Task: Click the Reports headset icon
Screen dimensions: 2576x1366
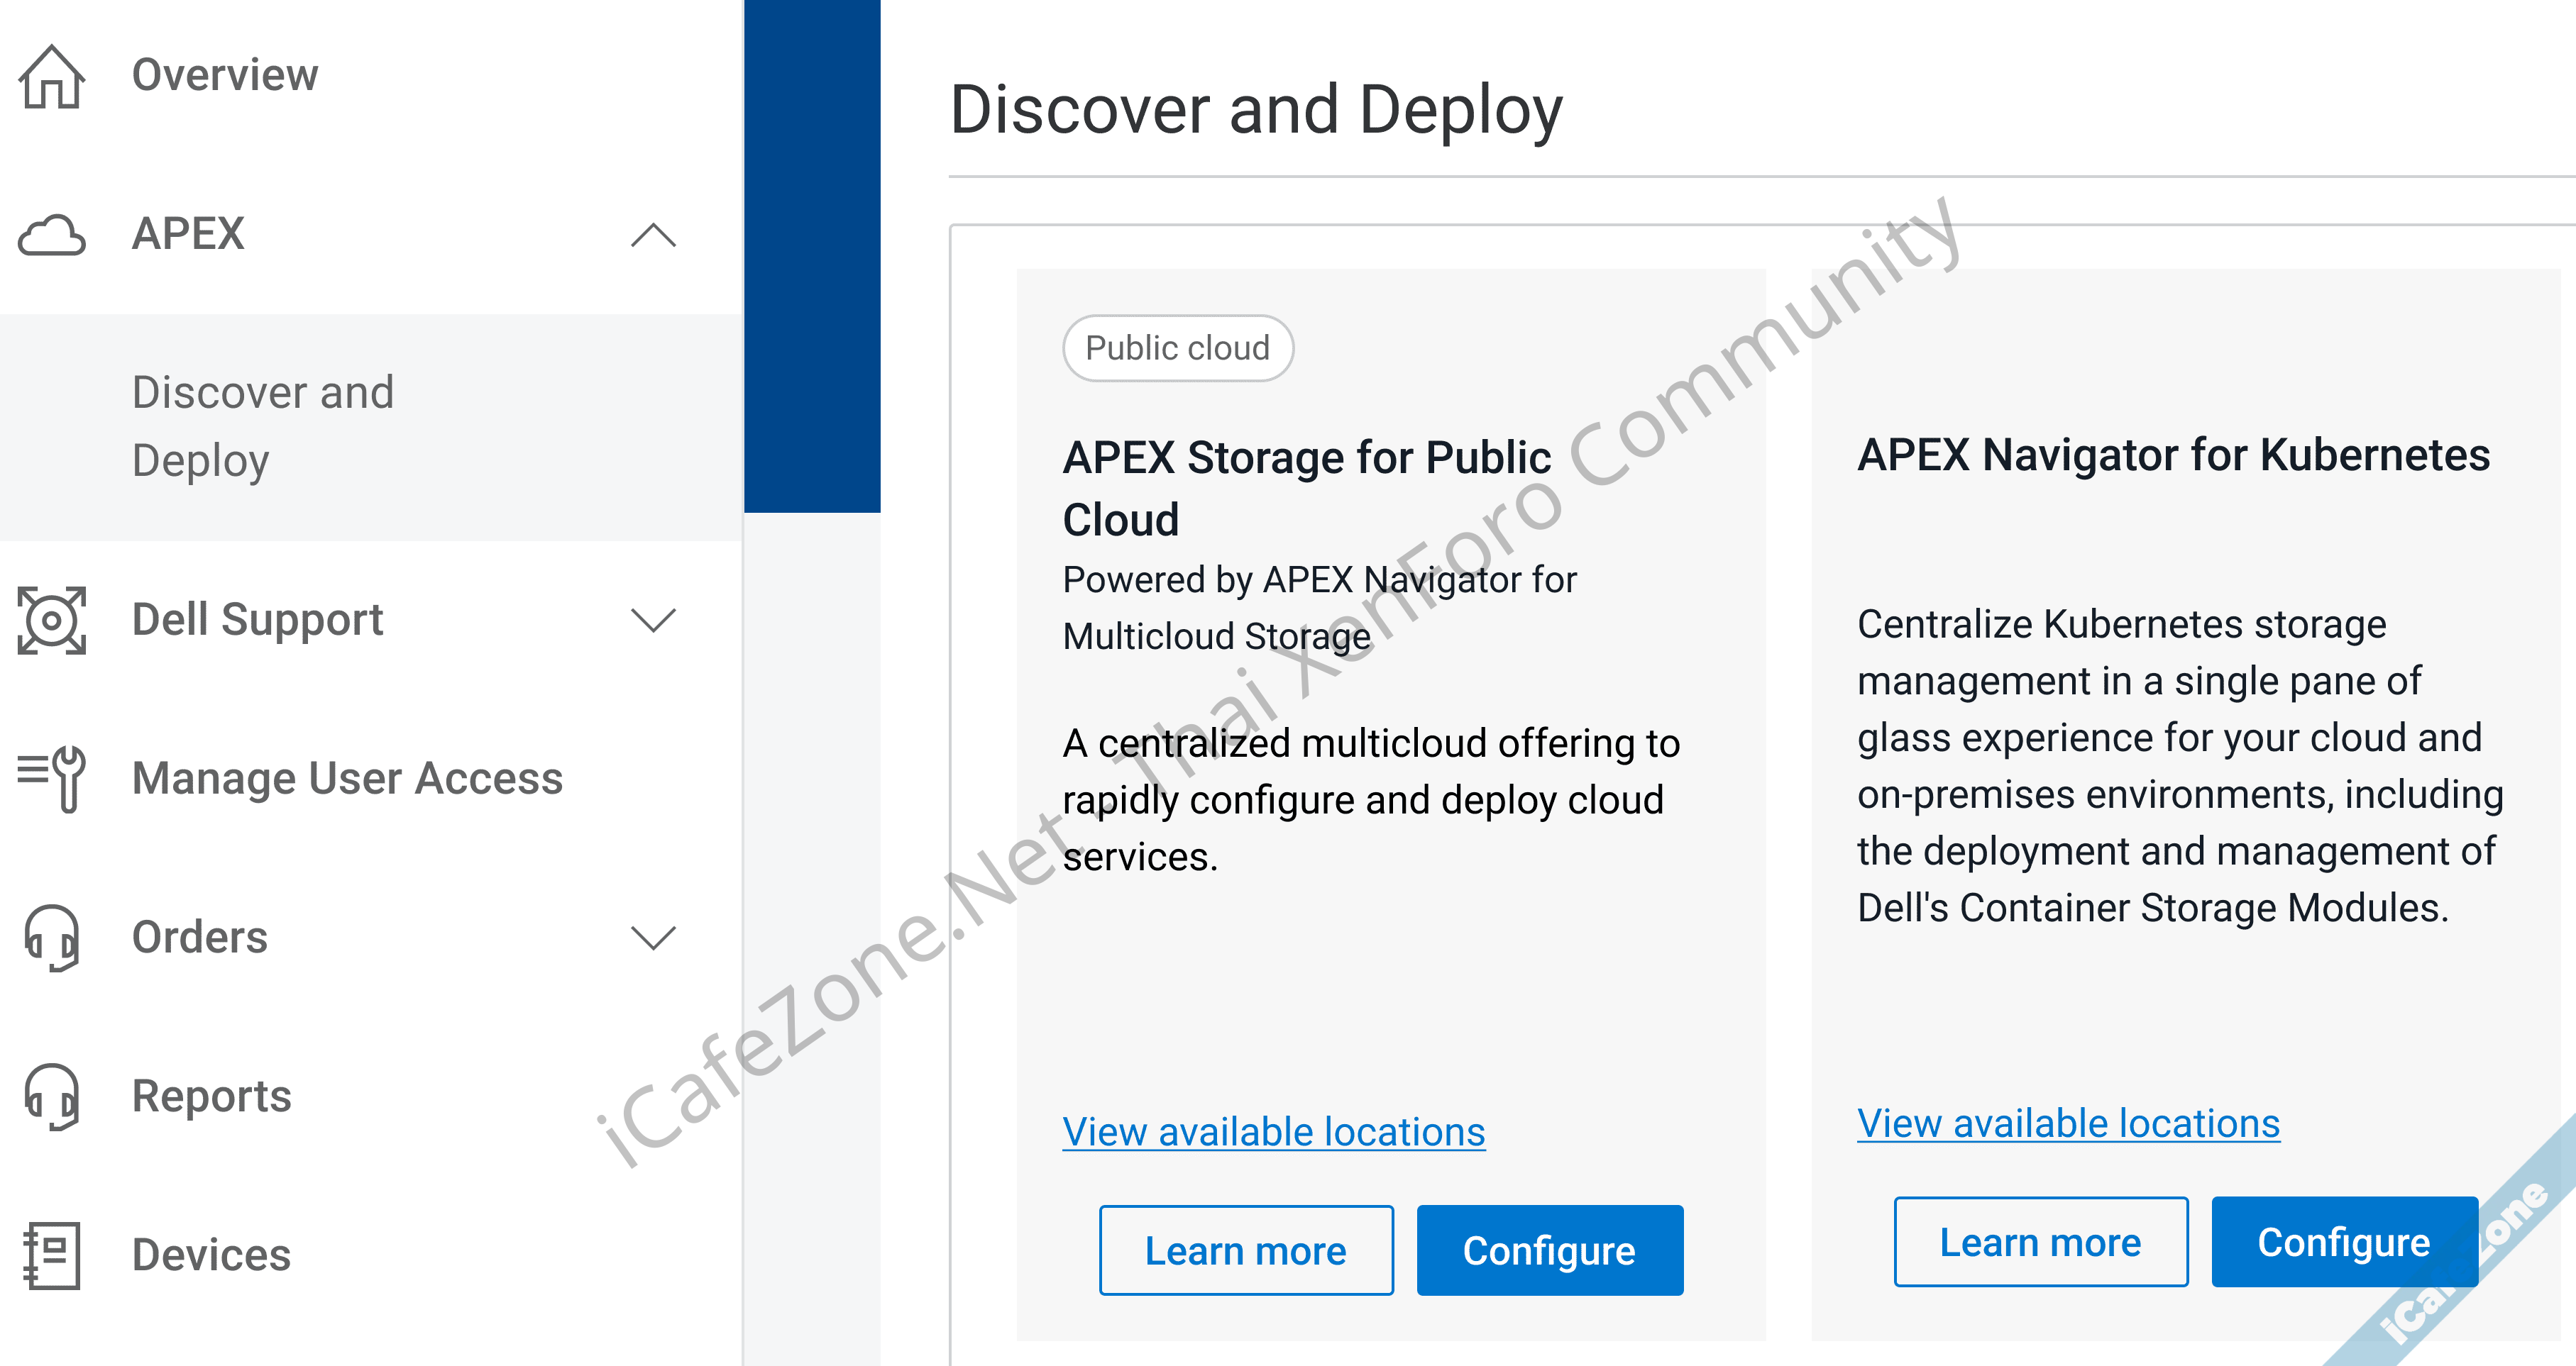Action: click(x=52, y=1096)
